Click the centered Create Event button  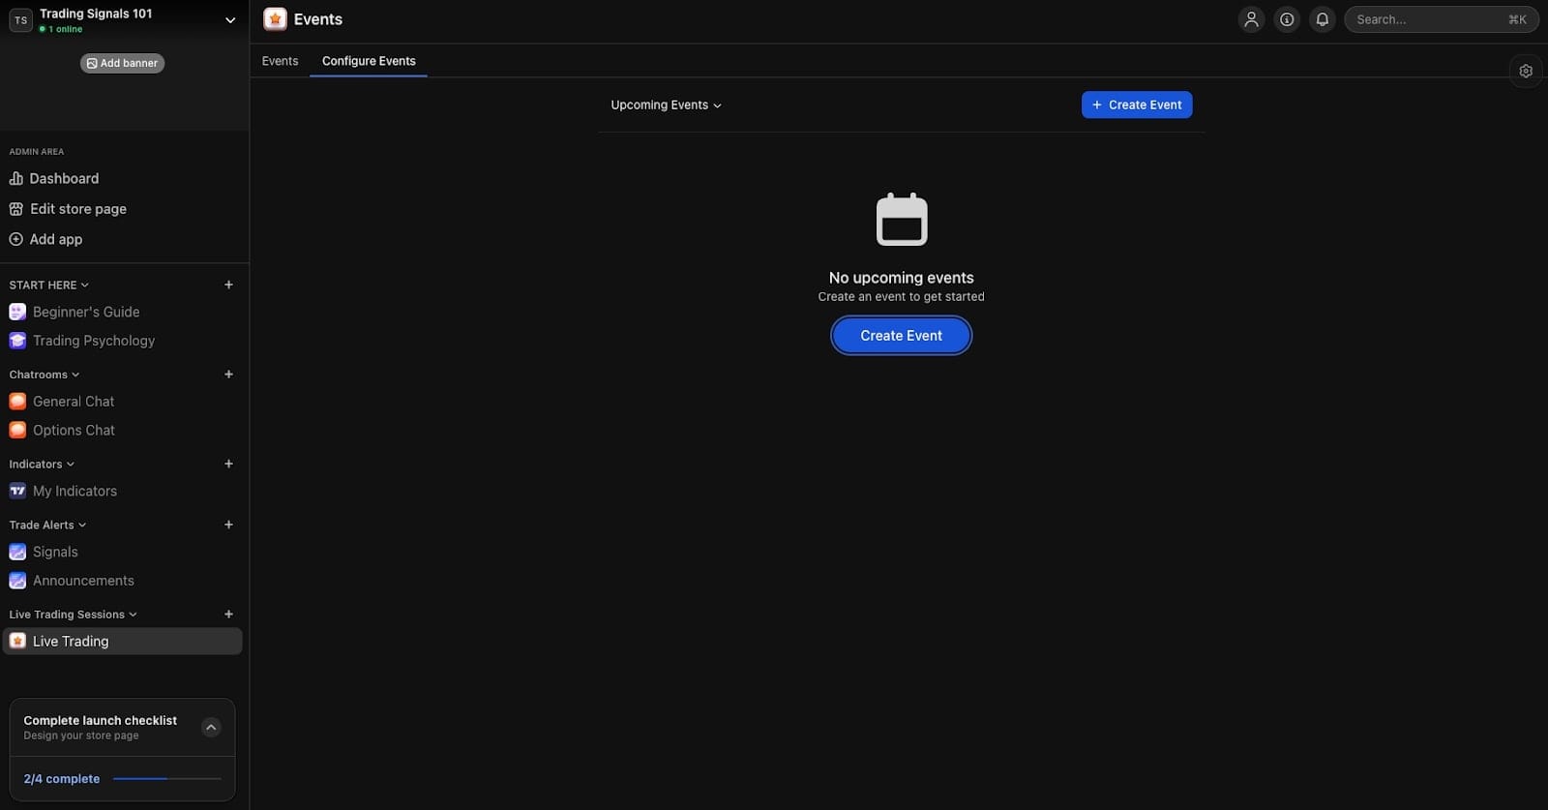[901, 336]
